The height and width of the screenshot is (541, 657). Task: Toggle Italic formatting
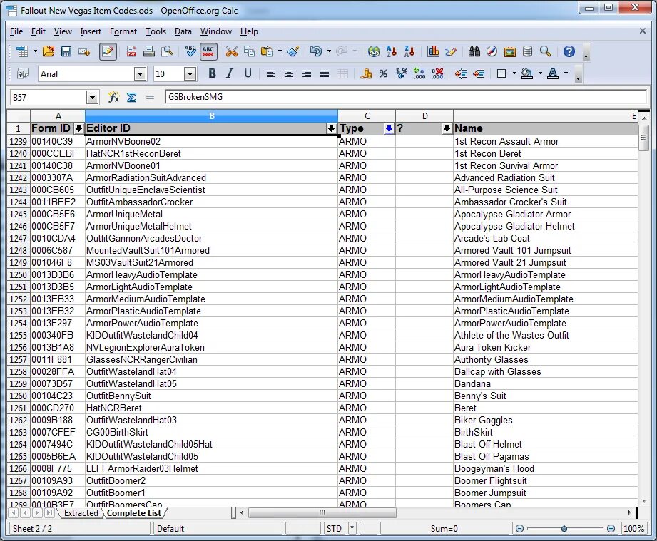tap(230, 73)
